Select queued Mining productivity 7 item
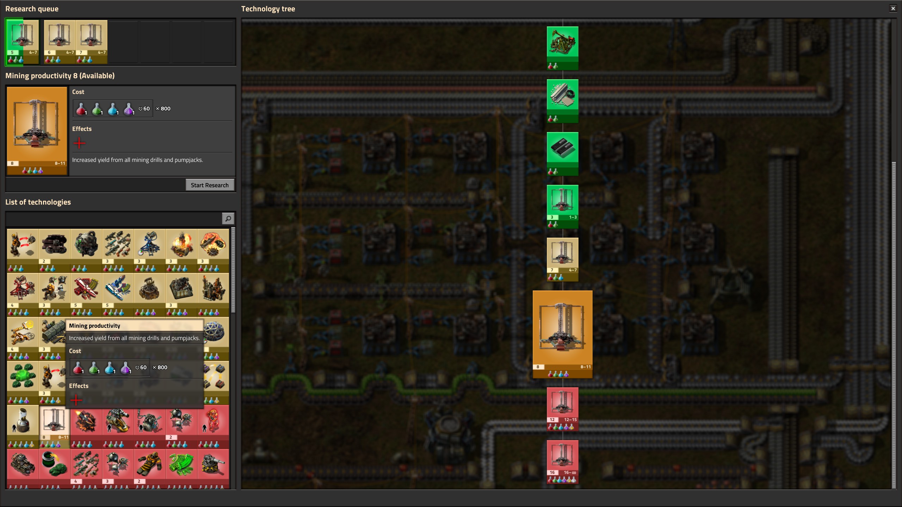902x507 pixels. click(x=91, y=42)
